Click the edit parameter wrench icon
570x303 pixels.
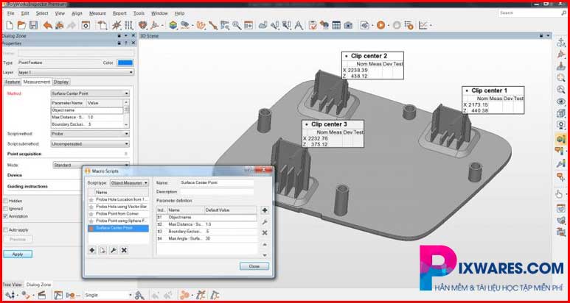(265, 222)
